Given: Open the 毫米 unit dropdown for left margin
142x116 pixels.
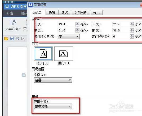Looking at the screenshot, I should tap(85, 30).
